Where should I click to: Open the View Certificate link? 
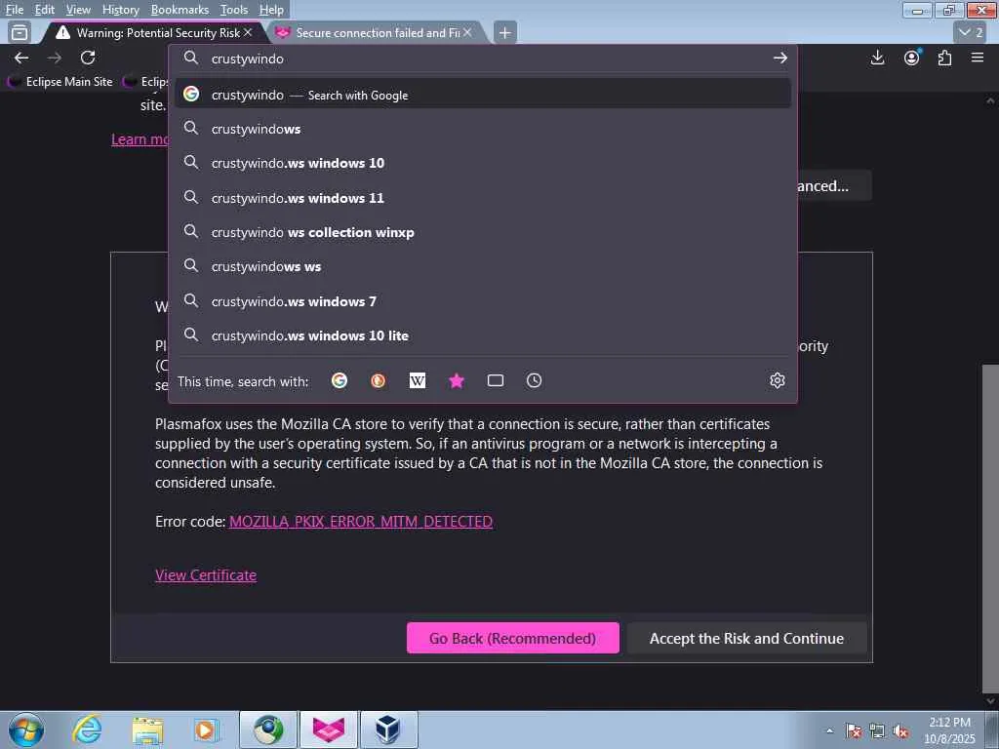(x=206, y=575)
